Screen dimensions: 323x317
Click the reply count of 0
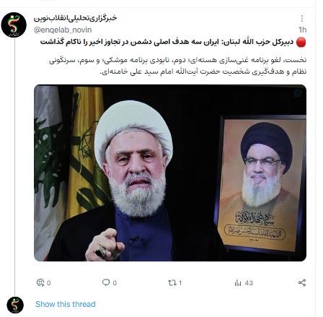coord(115,283)
